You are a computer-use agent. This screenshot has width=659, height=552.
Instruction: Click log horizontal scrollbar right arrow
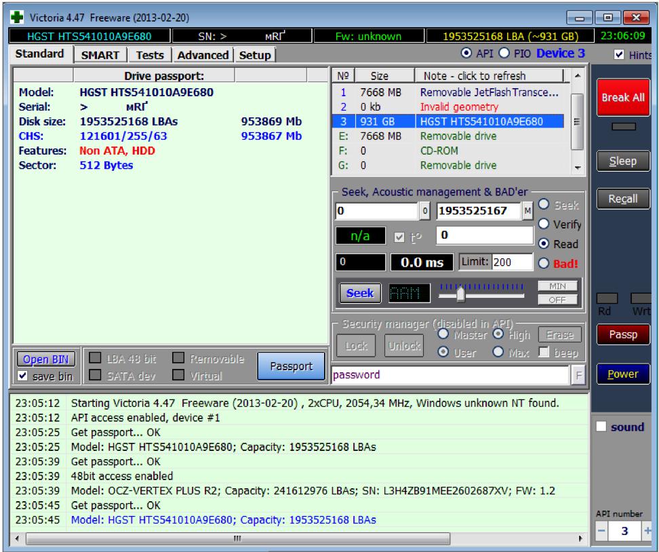[581, 538]
